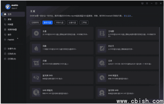Click the 全盘 full disc icon

coord(36,33)
